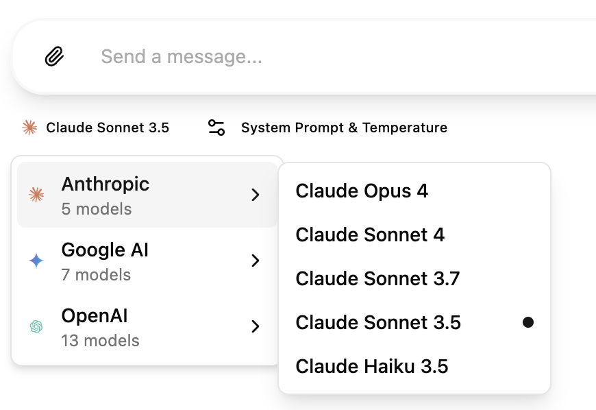Click the Anthropic starburst logo in provider list

36,195
